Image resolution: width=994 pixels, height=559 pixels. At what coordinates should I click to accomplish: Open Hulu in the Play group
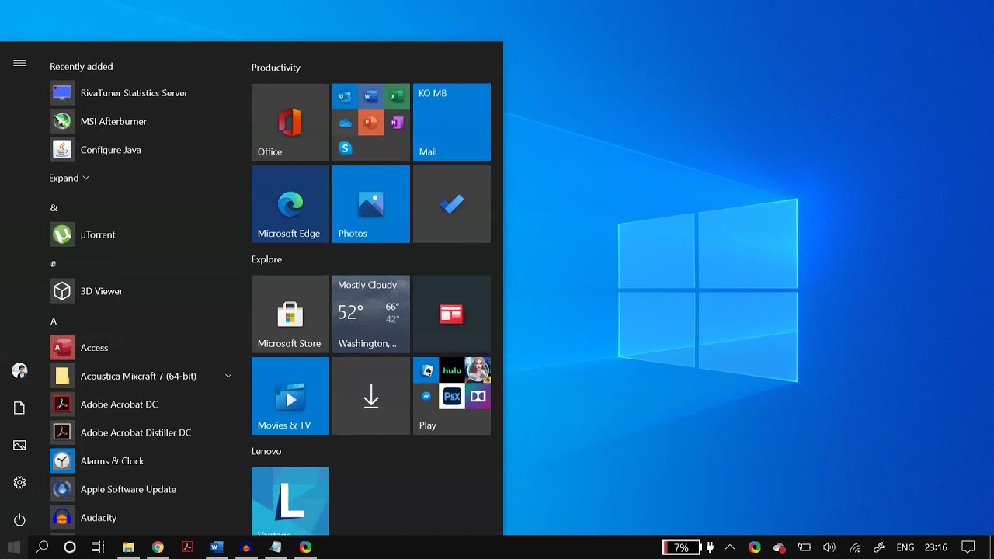pyautogui.click(x=452, y=371)
